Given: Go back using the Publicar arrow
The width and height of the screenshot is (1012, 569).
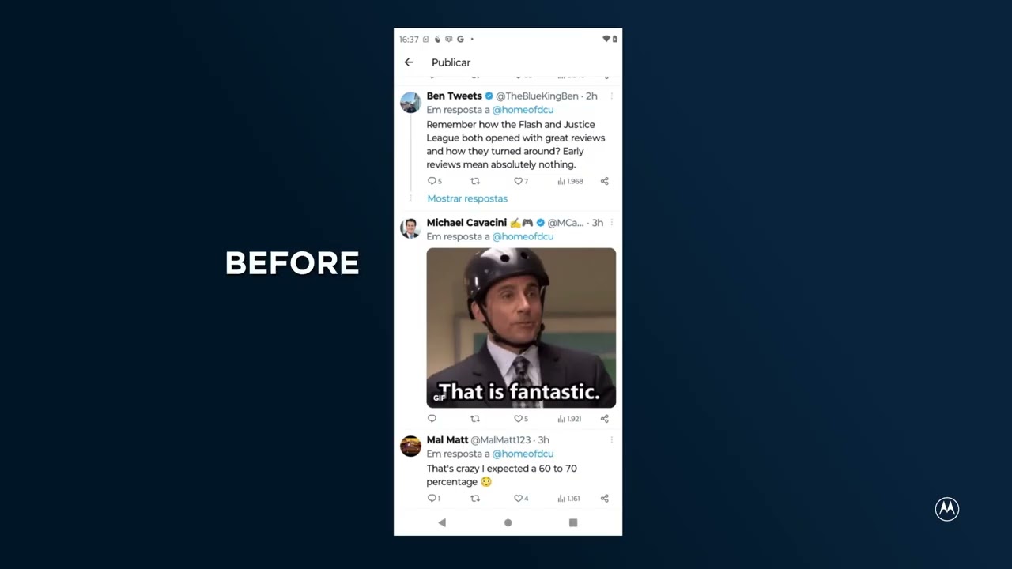Looking at the screenshot, I should 409,62.
